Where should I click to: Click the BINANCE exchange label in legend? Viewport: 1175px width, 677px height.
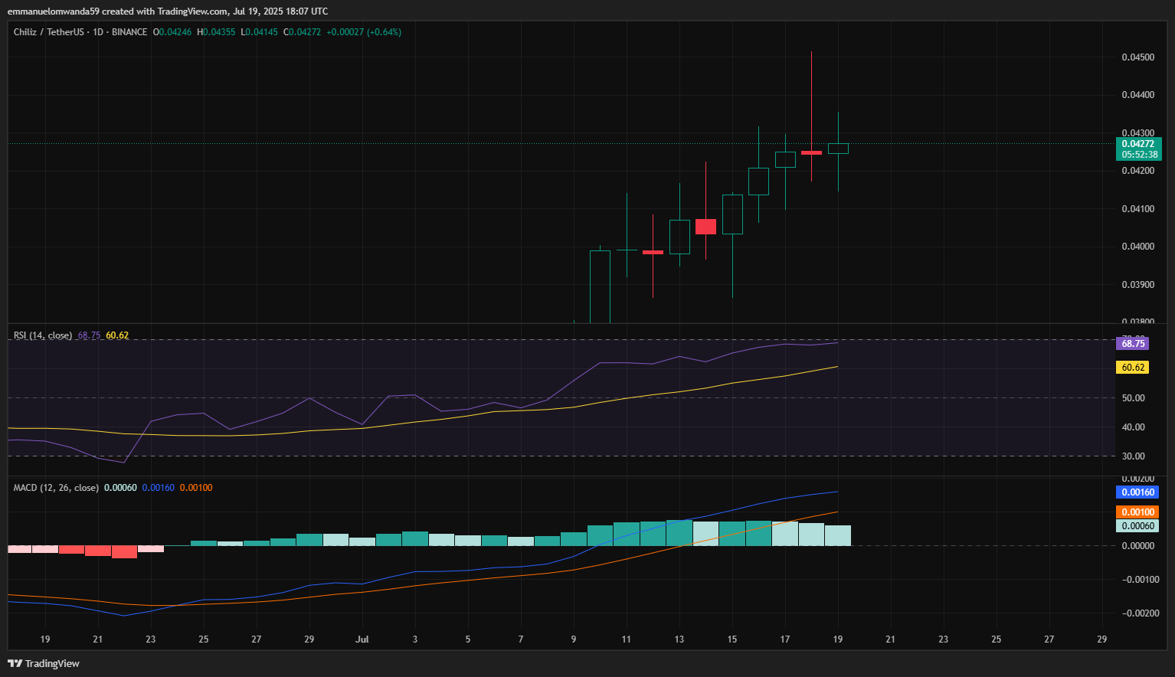point(129,32)
